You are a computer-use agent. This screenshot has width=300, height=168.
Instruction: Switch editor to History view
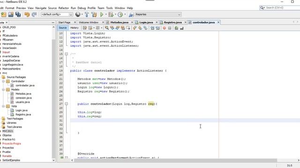tap(75, 28)
